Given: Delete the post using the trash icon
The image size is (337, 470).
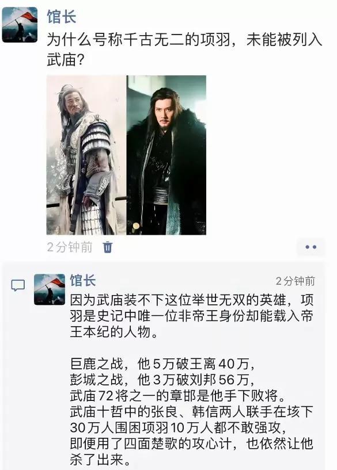Looking at the screenshot, I should coord(108,247).
